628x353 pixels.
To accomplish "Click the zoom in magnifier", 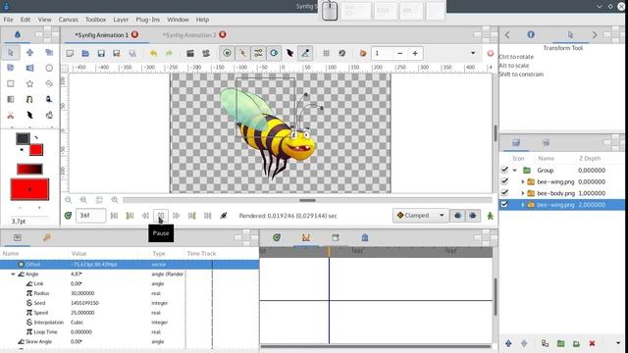I will [115, 200].
